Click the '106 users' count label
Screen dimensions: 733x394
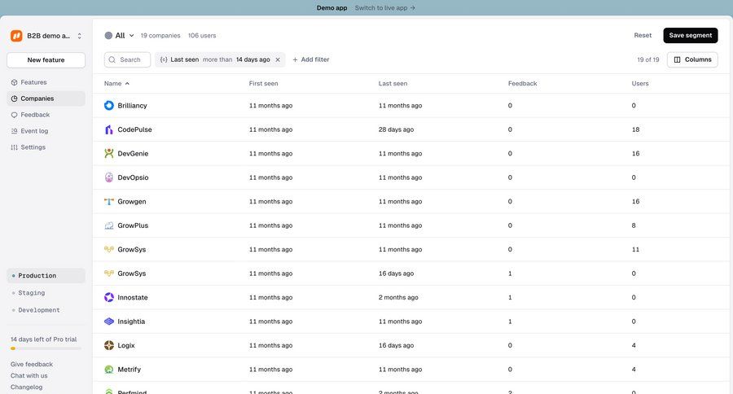[x=202, y=36]
